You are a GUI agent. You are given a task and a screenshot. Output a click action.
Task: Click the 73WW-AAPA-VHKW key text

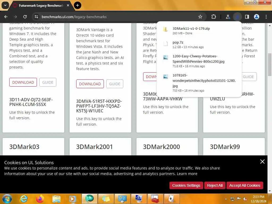pos(163,99)
